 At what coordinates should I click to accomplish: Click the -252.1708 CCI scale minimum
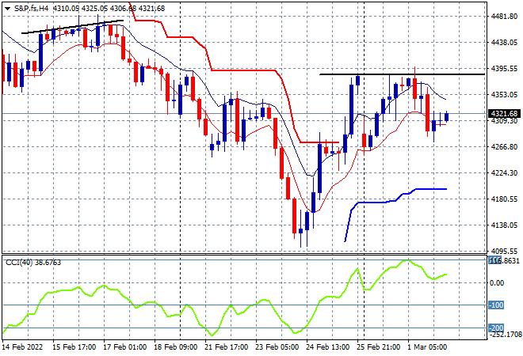(505, 334)
